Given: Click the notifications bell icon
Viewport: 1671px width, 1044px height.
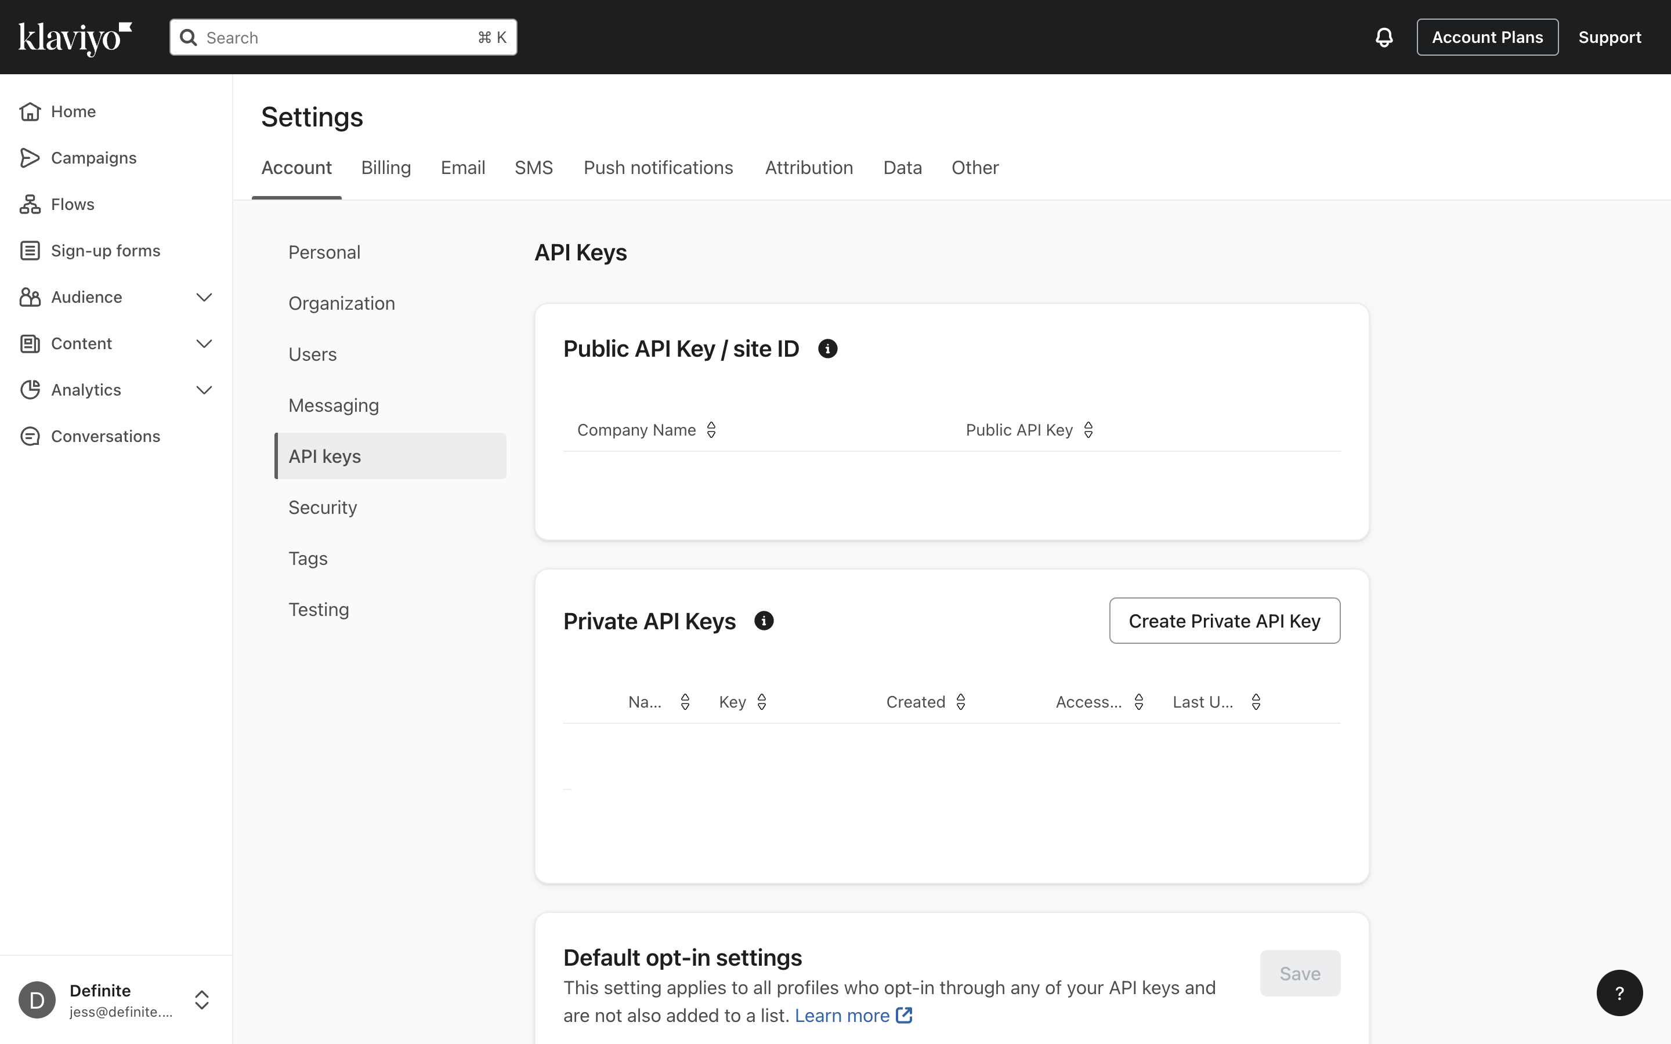Looking at the screenshot, I should click(x=1384, y=37).
